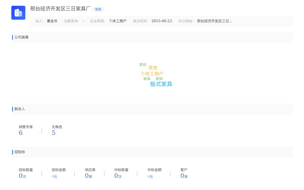Click the 销售专家 label

pyautogui.click(x=26, y=127)
